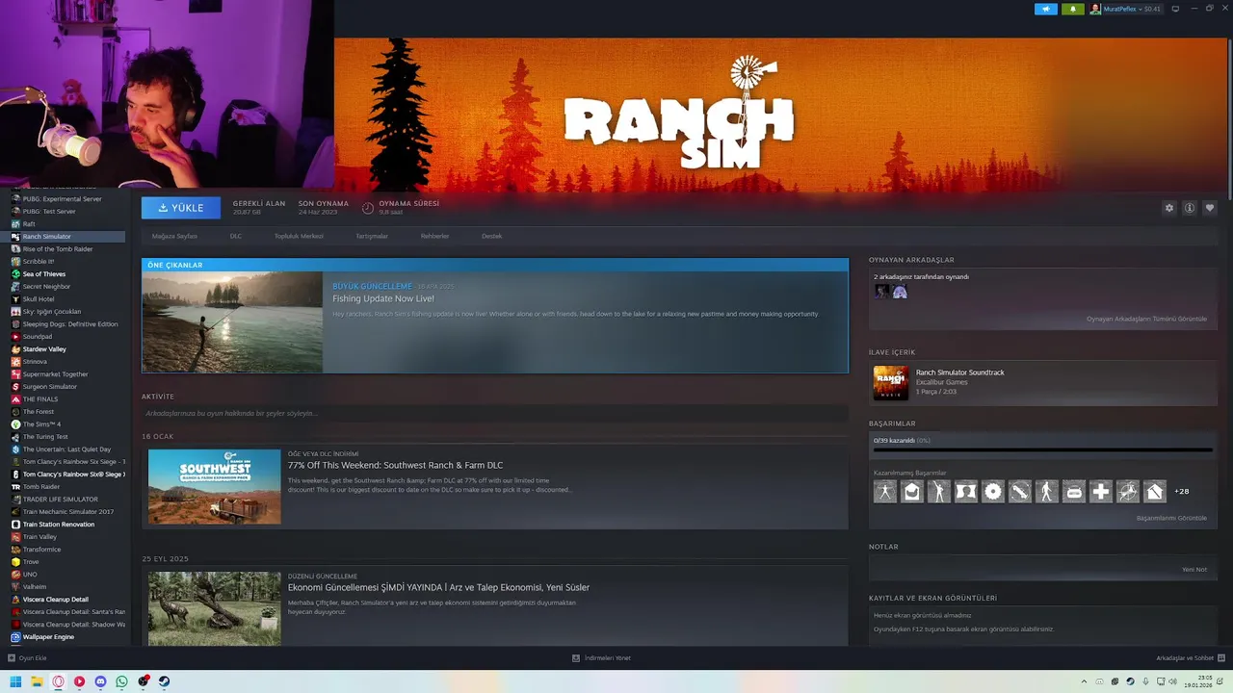This screenshot has height=693, width=1233.
Task: Show hidden system tray icons chevron
Action: coord(1084,681)
